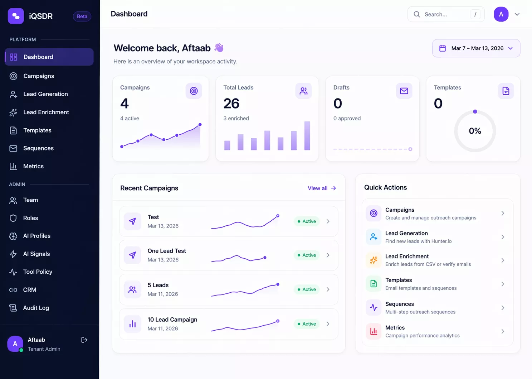The image size is (532, 379).
Task: Click the Total Leads bar chart
Action: point(267,136)
